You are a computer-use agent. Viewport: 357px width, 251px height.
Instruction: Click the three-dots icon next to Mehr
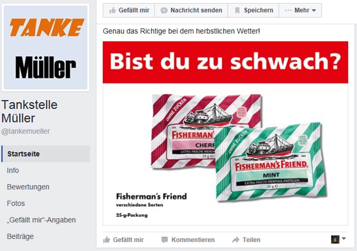point(288,10)
